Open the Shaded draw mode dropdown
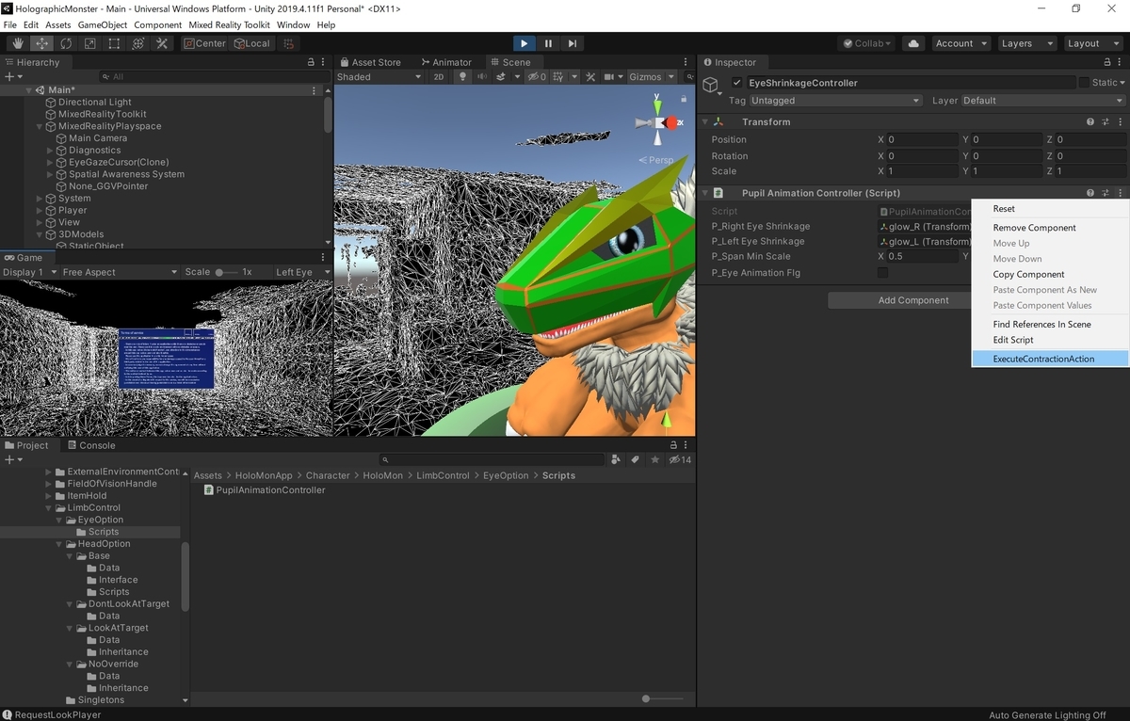 (380, 77)
